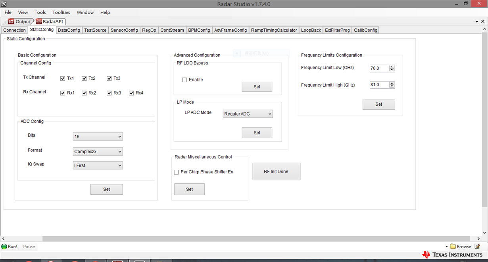Switch to the RegOp tab
This screenshot has height=262, width=488.
coord(149,30)
